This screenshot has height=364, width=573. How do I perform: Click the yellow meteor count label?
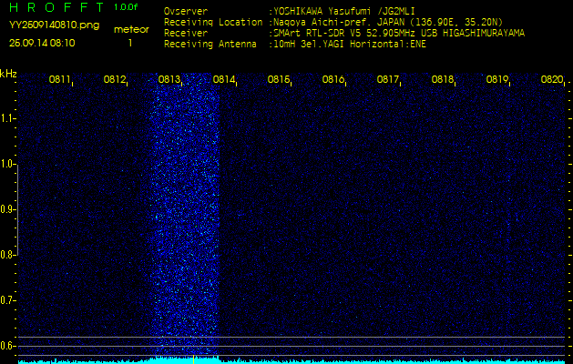(131, 29)
